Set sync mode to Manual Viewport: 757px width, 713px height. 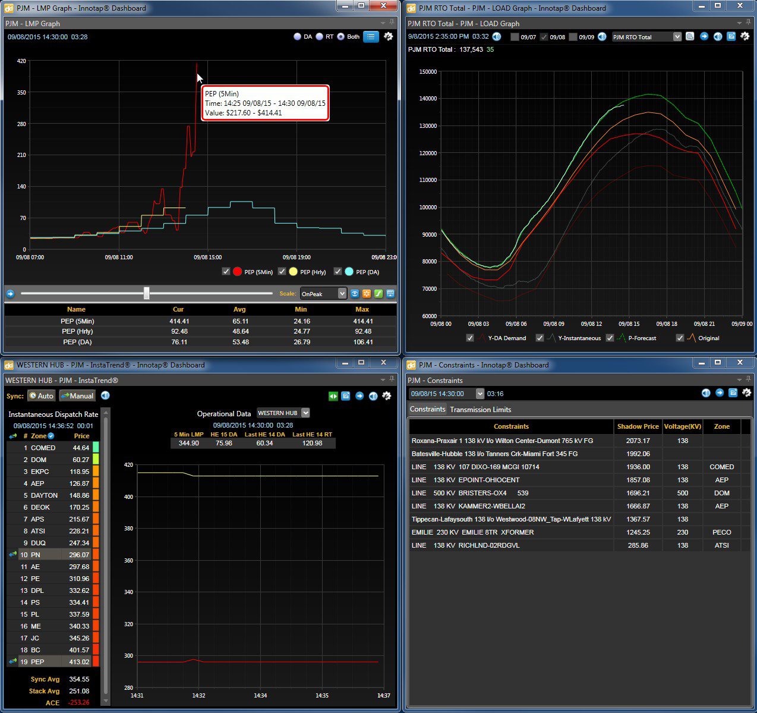[x=77, y=396]
